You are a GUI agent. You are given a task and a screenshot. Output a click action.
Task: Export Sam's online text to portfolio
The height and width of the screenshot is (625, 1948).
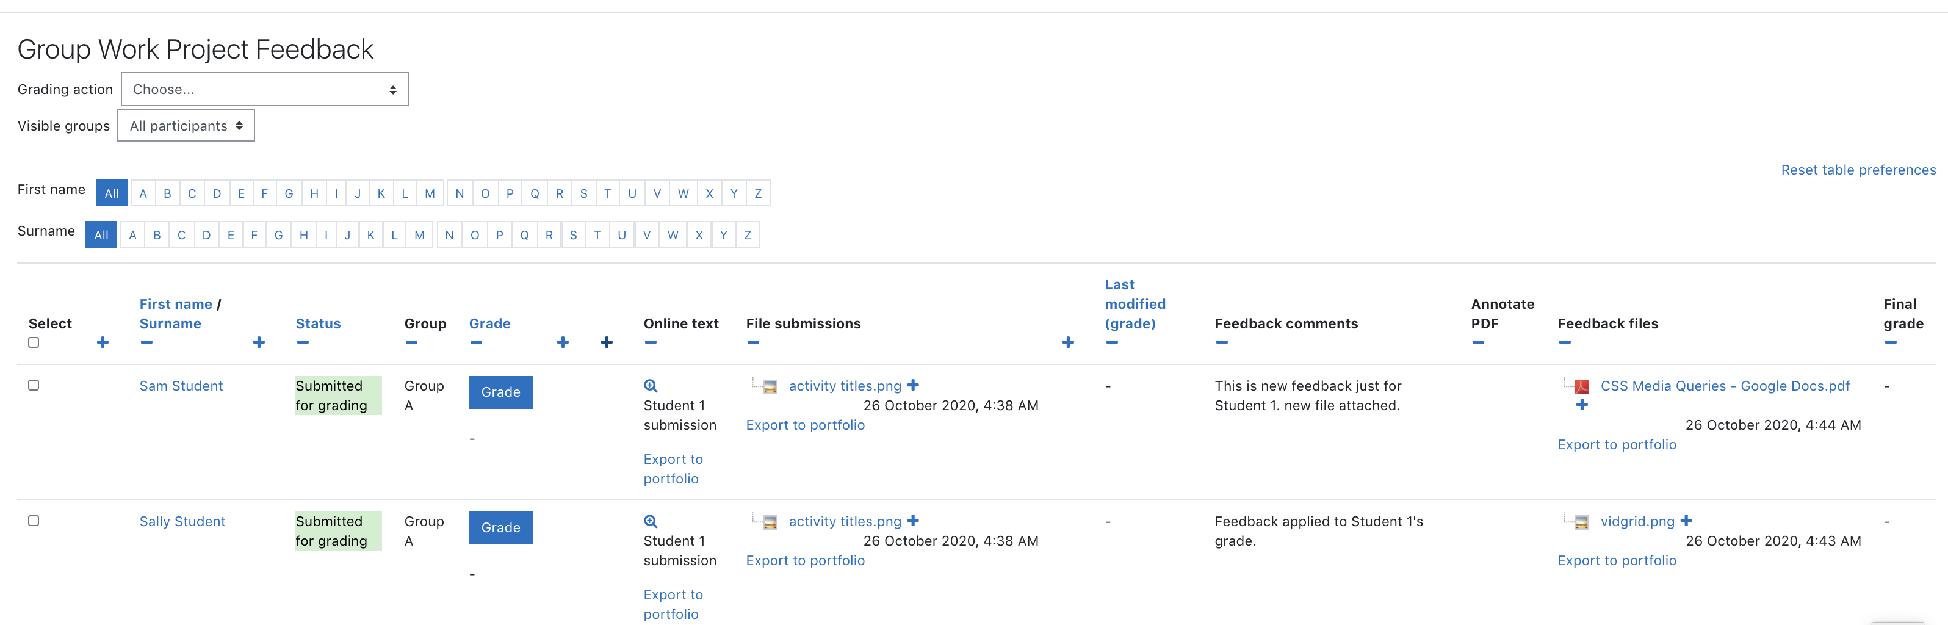pyautogui.click(x=673, y=469)
